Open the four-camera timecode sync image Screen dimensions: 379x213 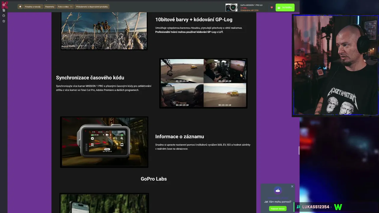pos(203,83)
